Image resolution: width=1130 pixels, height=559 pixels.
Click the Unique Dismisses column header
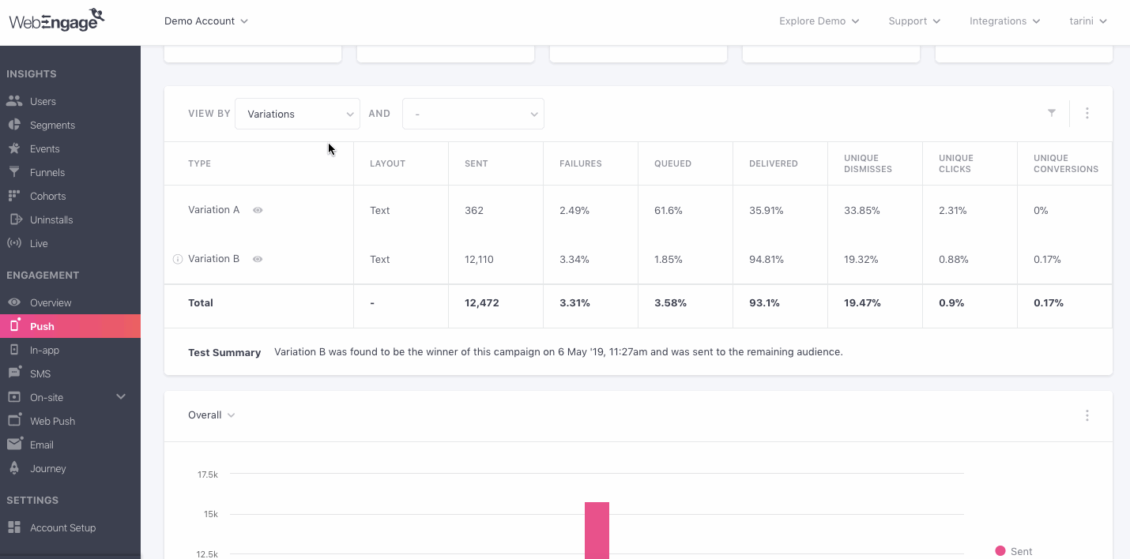[x=866, y=163]
